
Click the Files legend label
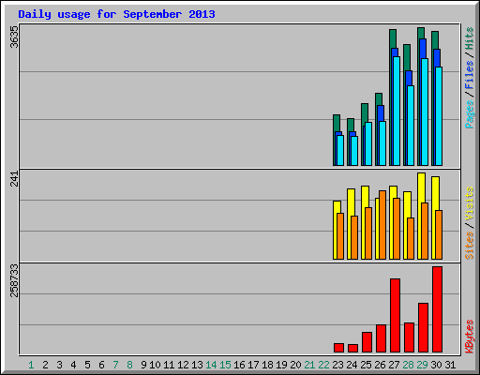pyautogui.click(x=469, y=74)
